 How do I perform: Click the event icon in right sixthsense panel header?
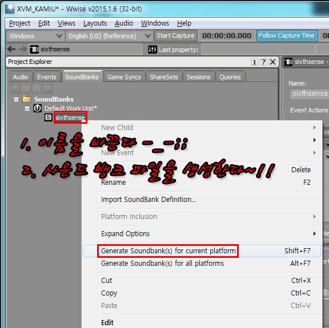click(x=288, y=62)
